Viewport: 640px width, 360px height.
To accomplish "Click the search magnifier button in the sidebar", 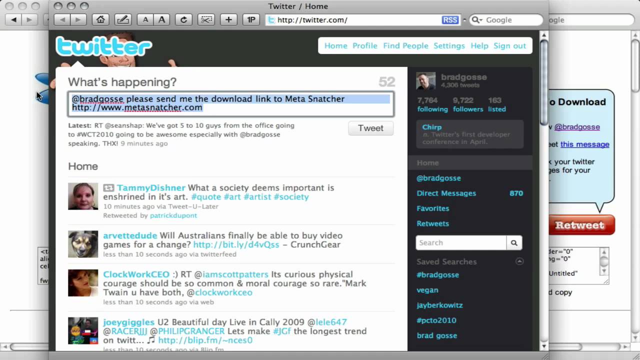I will coord(514,242).
